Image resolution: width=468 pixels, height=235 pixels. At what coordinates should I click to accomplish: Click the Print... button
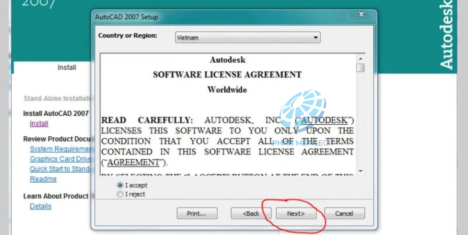coord(197,214)
